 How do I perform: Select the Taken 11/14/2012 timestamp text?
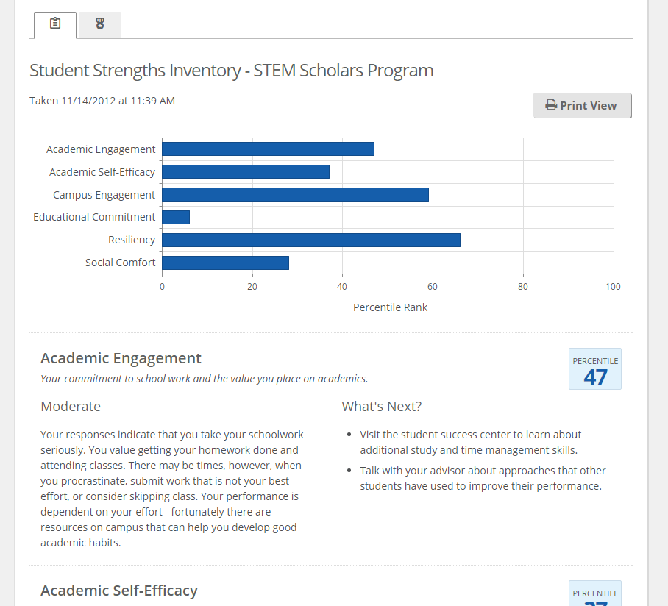pyautogui.click(x=102, y=100)
